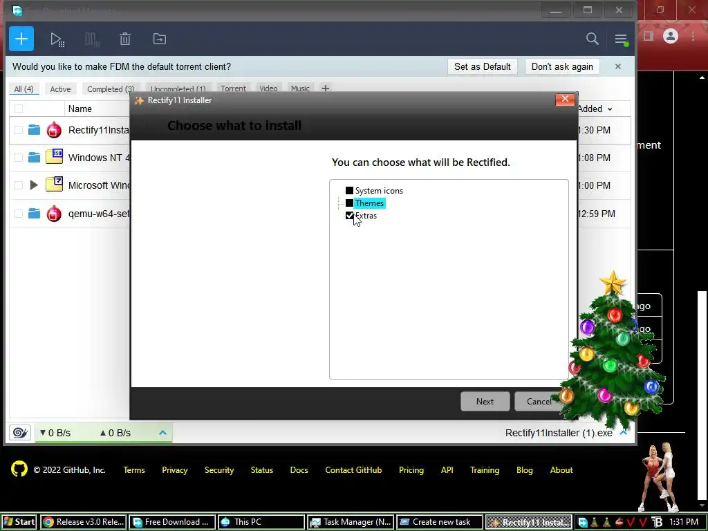Sort by Added column dropdown arrow
Viewport: 708px width, 531px height.
click(610, 109)
